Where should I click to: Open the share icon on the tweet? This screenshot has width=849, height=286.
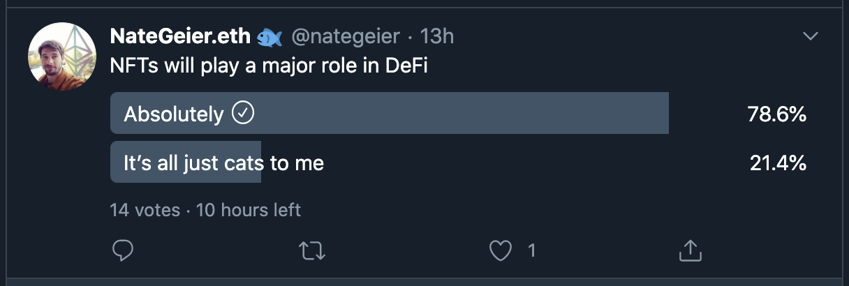pos(690,250)
